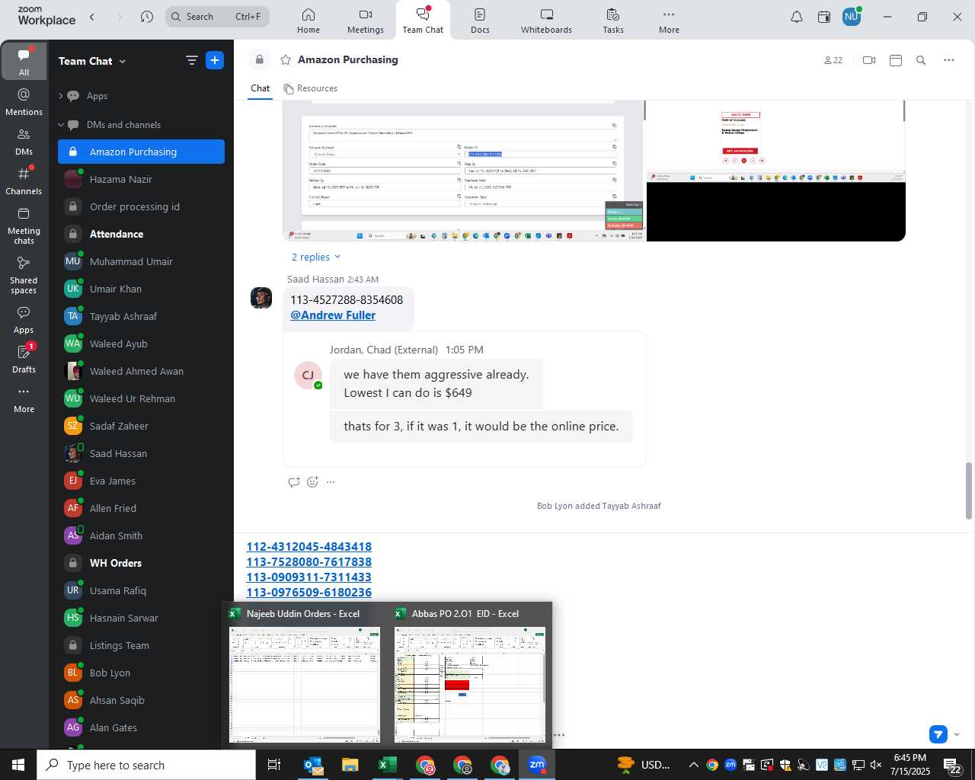The height and width of the screenshot is (780, 975).
Task: Click order link 112-4312045-4843418
Action: pyautogui.click(x=309, y=547)
